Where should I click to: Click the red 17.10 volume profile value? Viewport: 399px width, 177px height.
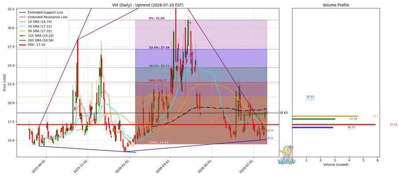(x=393, y=124)
